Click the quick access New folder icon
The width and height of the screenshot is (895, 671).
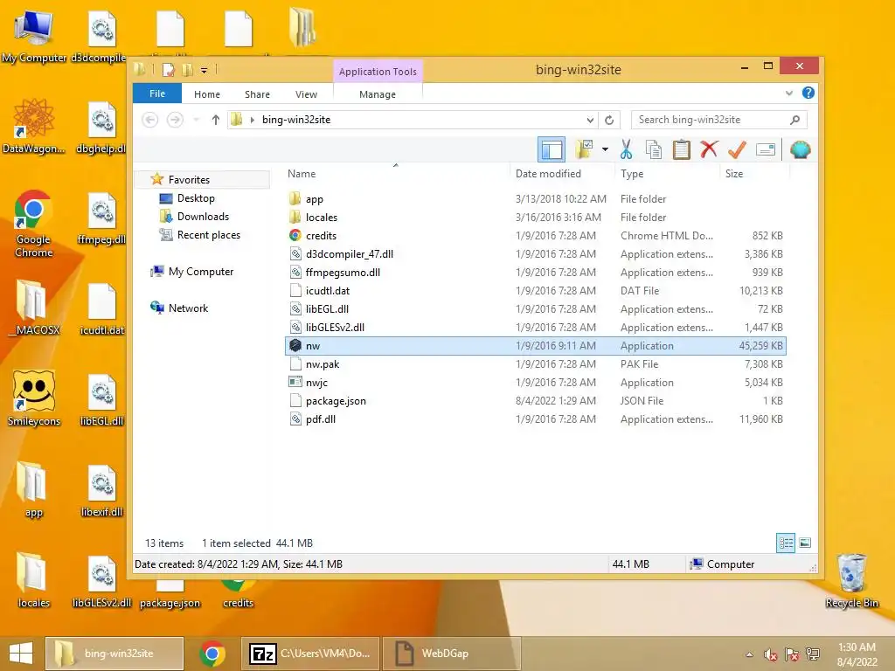[x=187, y=70]
